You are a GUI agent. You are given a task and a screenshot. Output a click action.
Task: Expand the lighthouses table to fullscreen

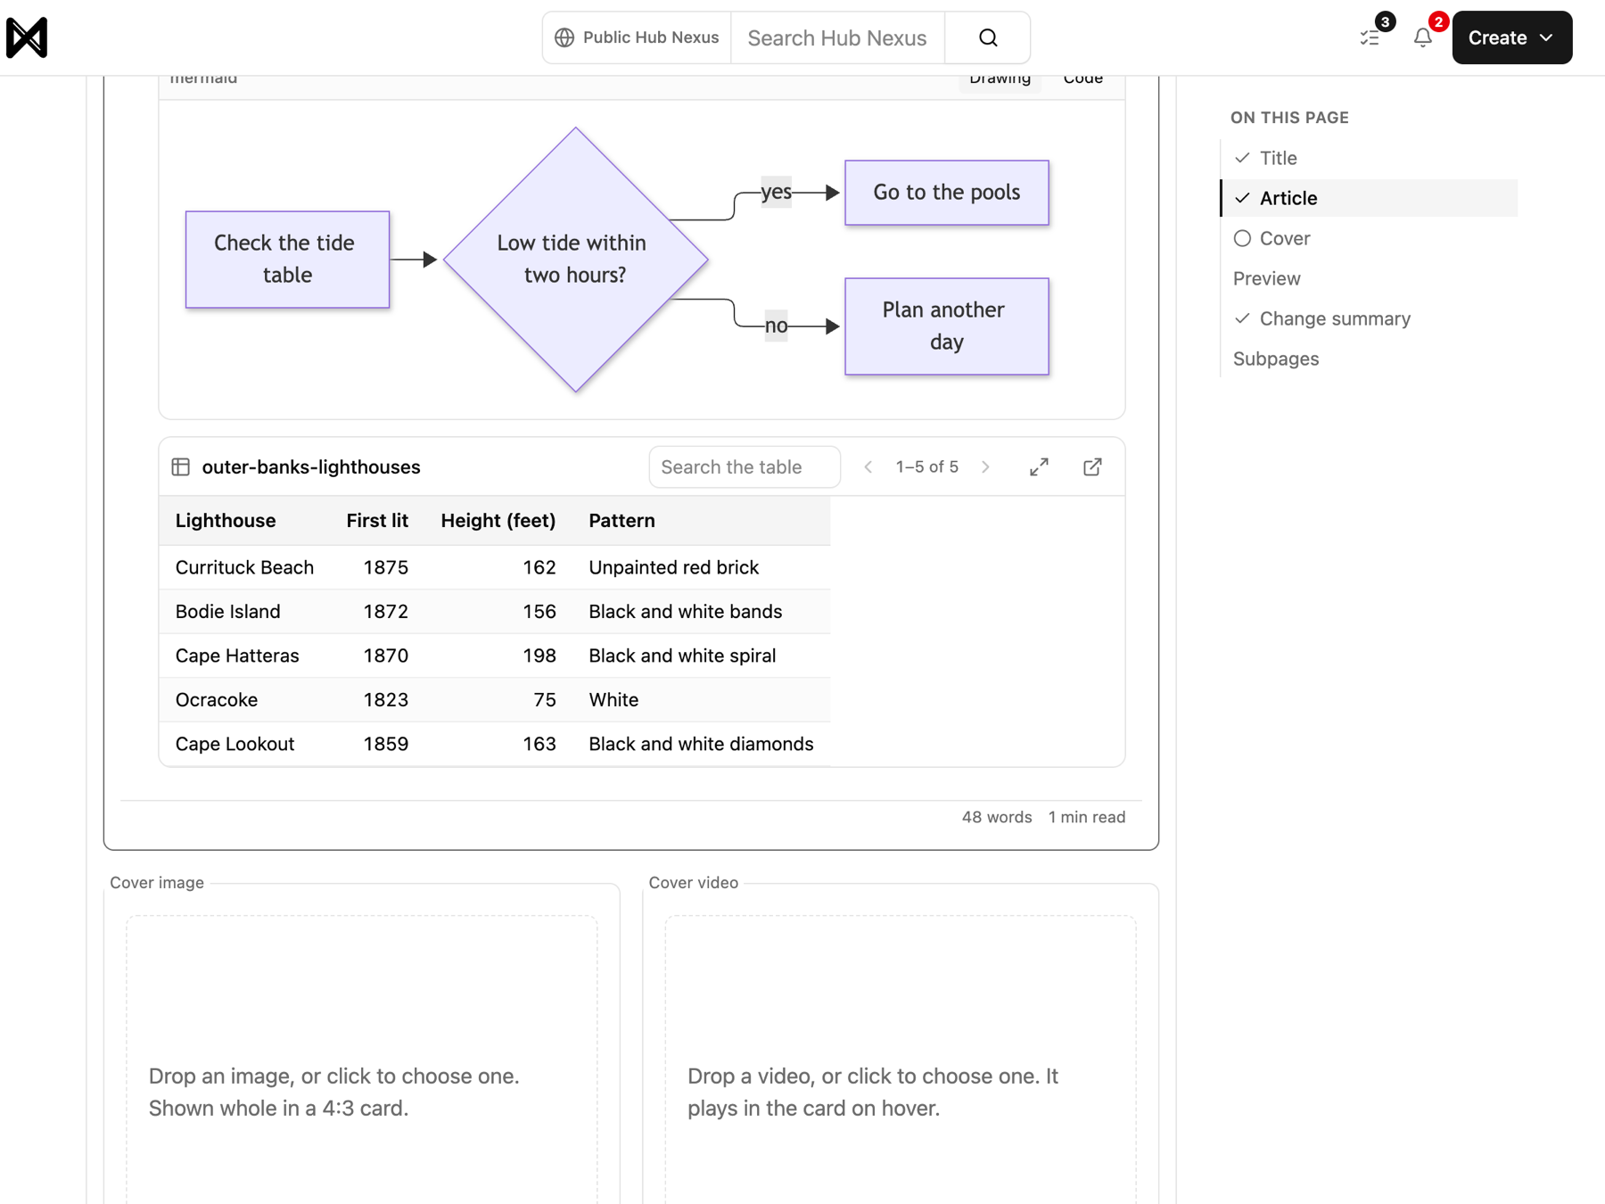point(1039,466)
